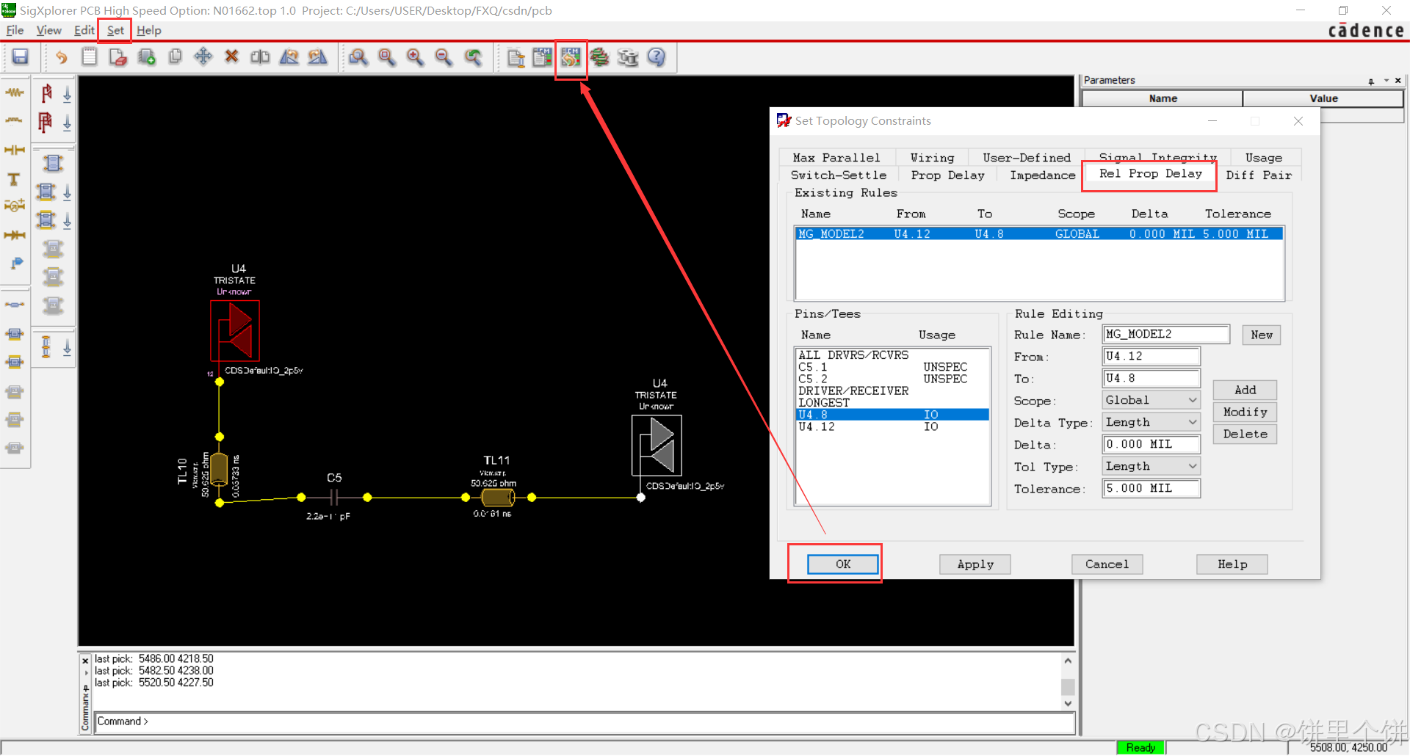Expand dropdown arrow beside first red driver icon
1410x756 pixels.
tap(67, 94)
